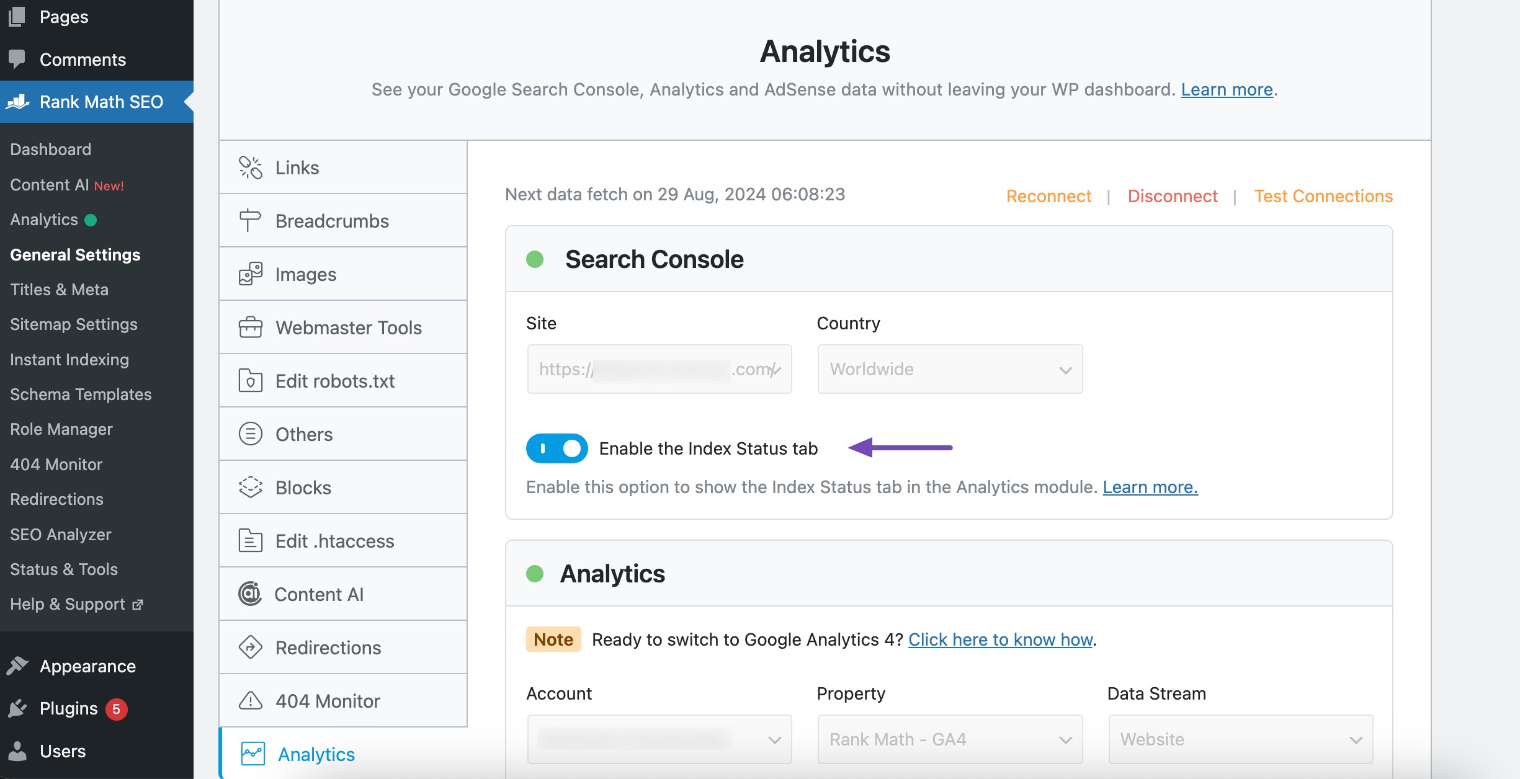Open Help & Support in the sidebar
1520x779 pixels.
[68, 604]
